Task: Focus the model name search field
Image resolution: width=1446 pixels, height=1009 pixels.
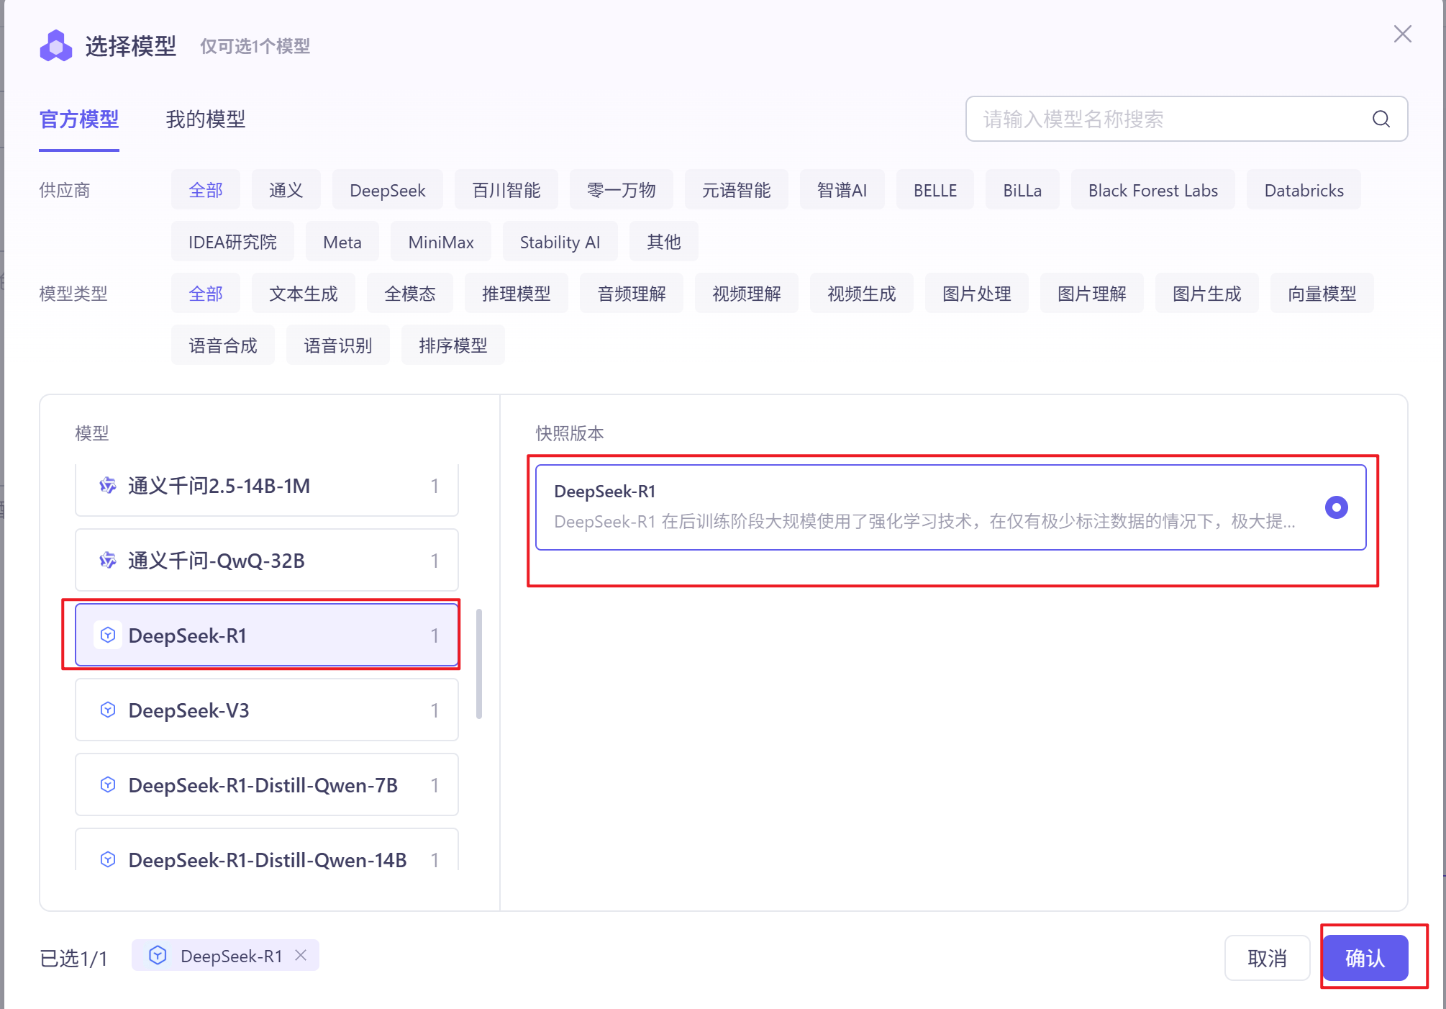Action: coord(1165,119)
